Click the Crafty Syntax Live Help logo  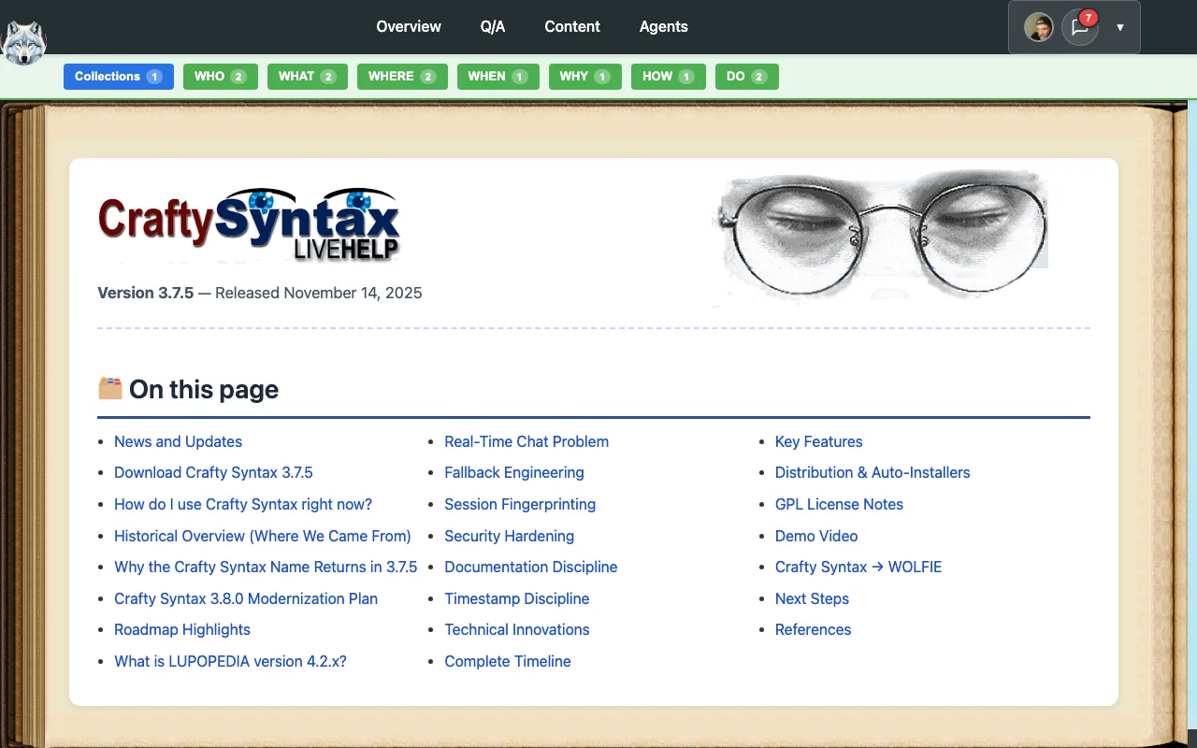pyautogui.click(x=250, y=224)
